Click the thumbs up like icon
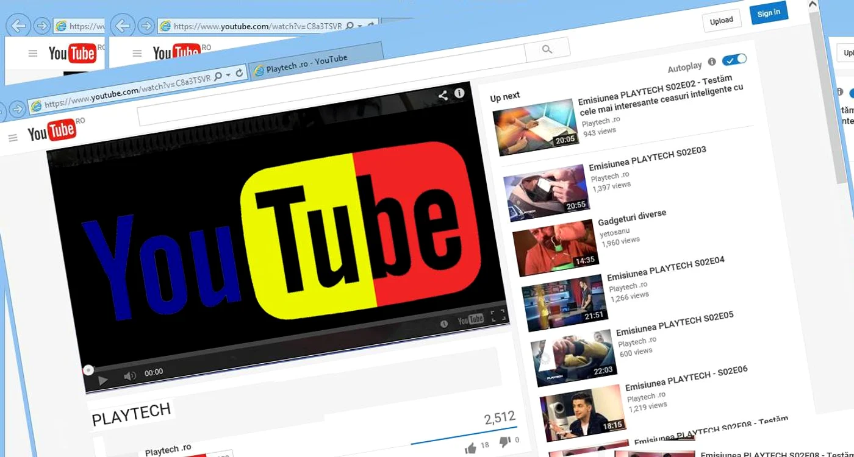Image resolution: width=854 pixels, height=457 pixels. (470, 449)
